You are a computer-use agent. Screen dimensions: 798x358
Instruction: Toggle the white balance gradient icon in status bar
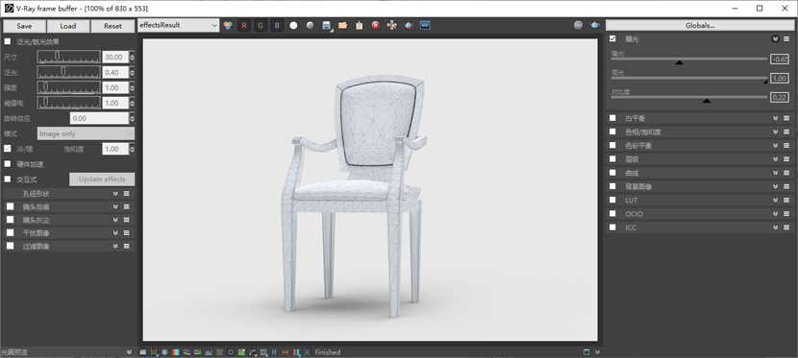pyautogui.click(x=176, y=352)
